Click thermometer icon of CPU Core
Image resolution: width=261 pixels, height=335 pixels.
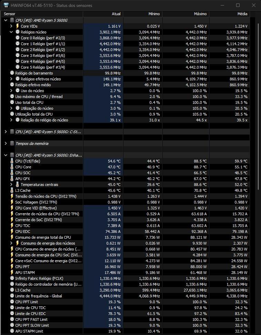point(12,167)
